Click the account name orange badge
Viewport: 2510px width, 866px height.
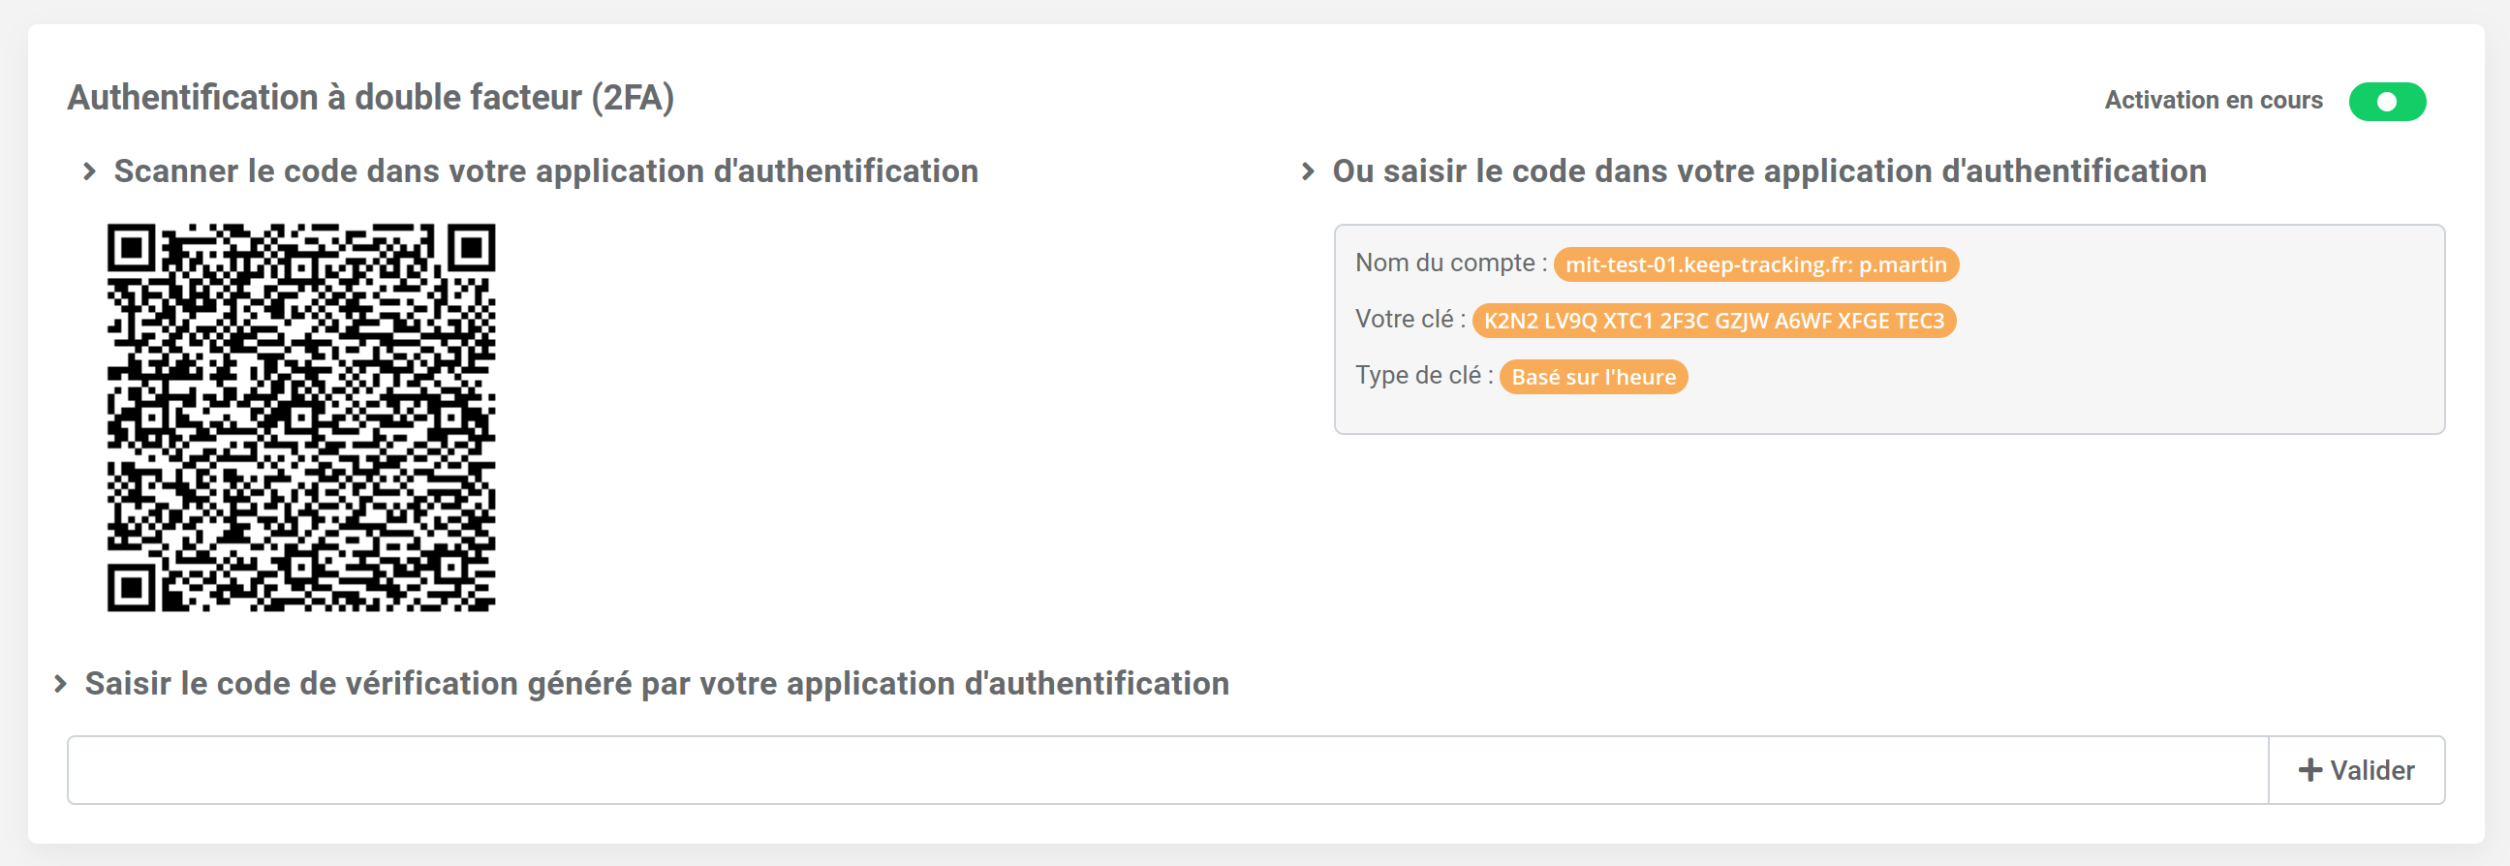[x=1754, y=265]
